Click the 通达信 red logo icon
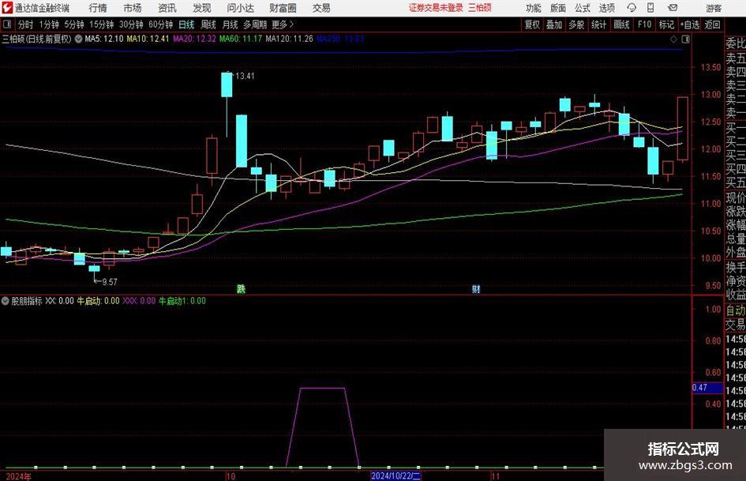 pos(7,8)
